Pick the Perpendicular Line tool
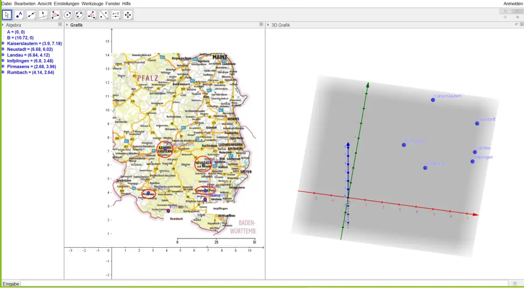The image size is (524, 288). coord(43,15)
